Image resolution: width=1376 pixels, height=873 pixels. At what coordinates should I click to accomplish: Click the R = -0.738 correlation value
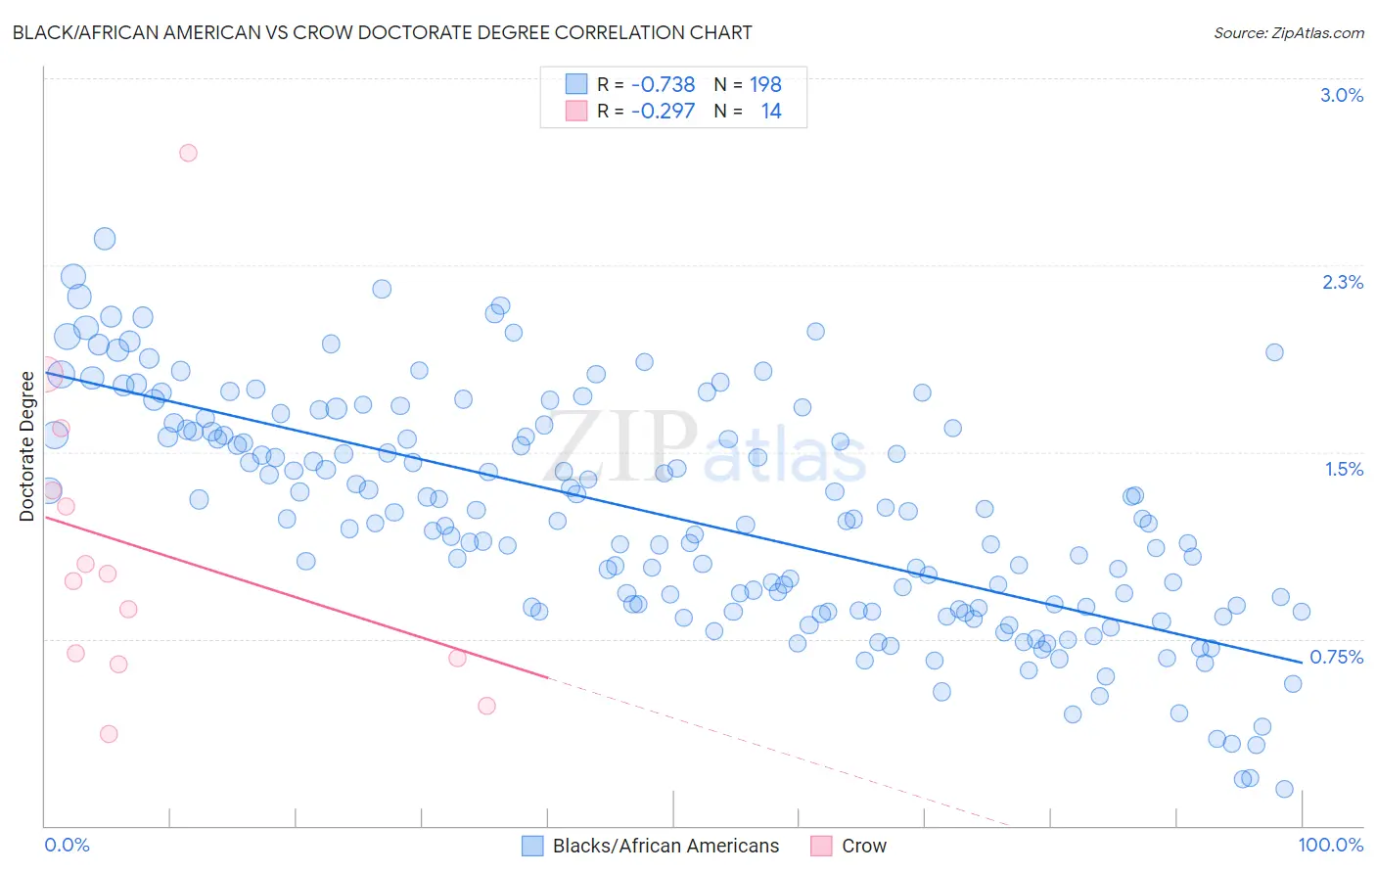(646, 84)
